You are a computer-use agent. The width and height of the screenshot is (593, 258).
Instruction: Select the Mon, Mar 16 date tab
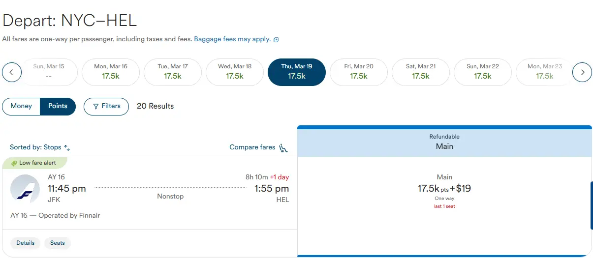tap(111, 72)
